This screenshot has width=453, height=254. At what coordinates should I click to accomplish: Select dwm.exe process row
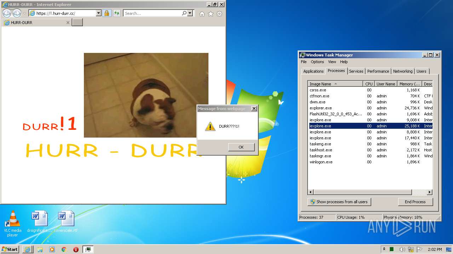tap(370, 102)
